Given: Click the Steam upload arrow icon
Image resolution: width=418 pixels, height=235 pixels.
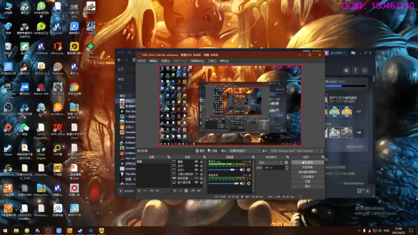Looking at the screenshot, I should (355, 70).
